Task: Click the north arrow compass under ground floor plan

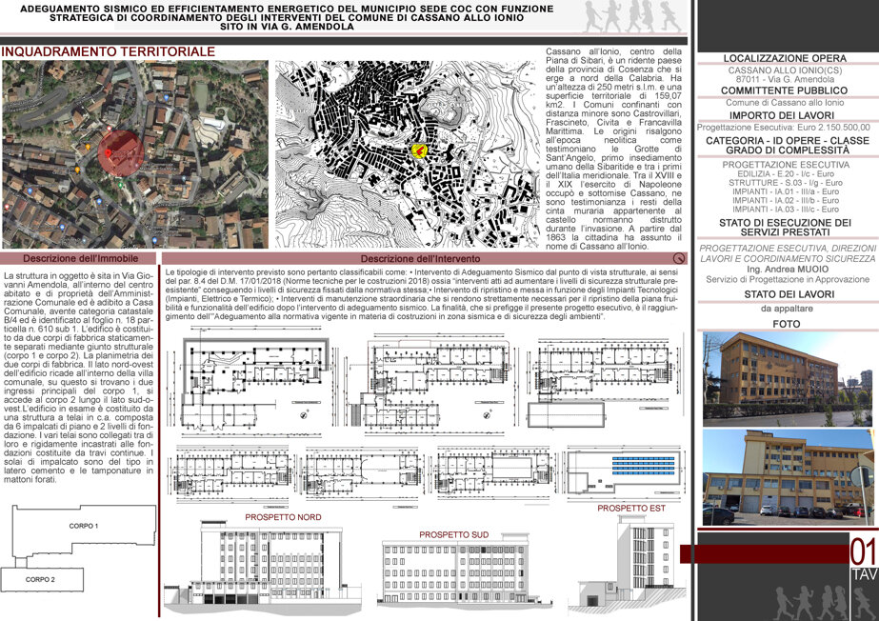Action: 305,415
